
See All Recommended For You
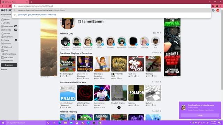pyautogui.click(x=156, y=82)
